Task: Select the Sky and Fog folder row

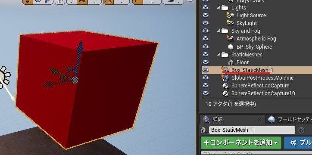Action: pyautogui.click(x=257, y=31)
